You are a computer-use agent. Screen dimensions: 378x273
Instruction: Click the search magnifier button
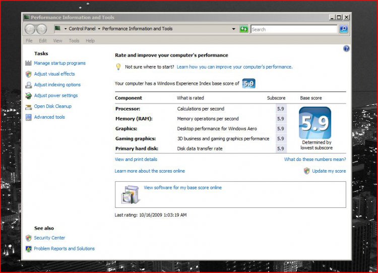[344, 29]
